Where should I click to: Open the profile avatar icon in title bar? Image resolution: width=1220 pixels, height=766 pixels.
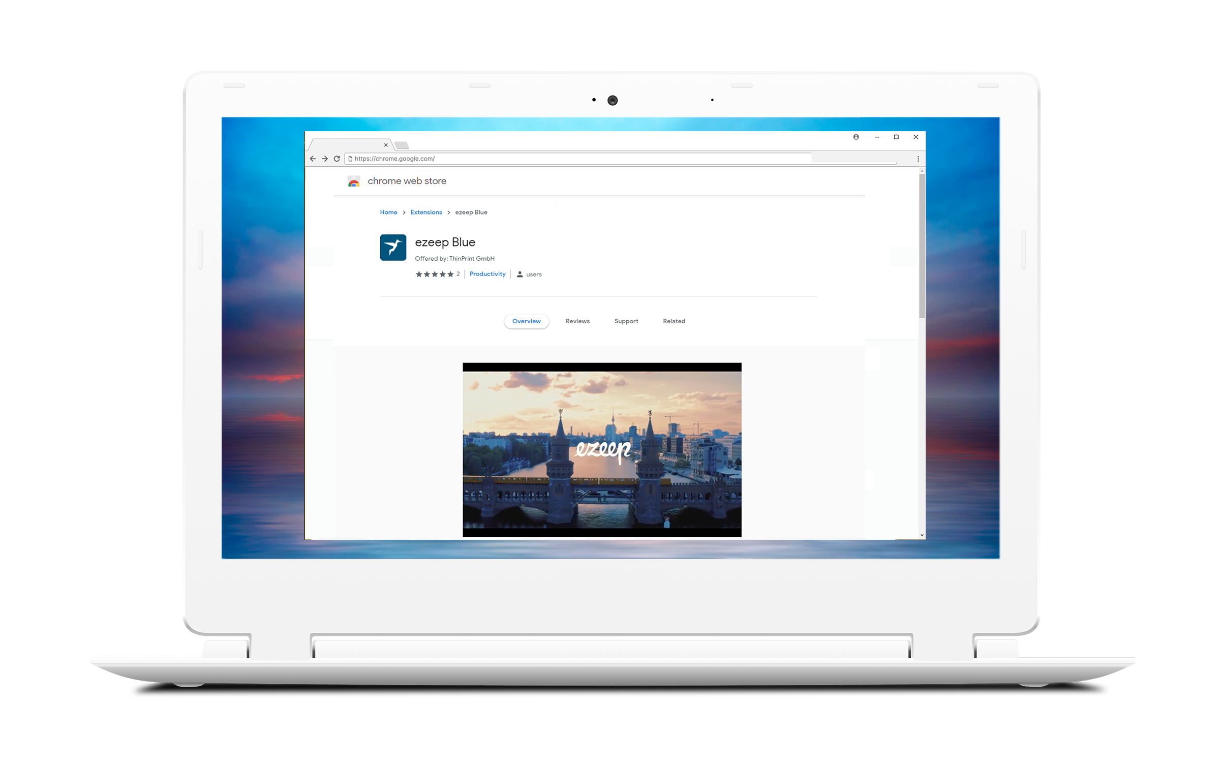pos(856,137)
